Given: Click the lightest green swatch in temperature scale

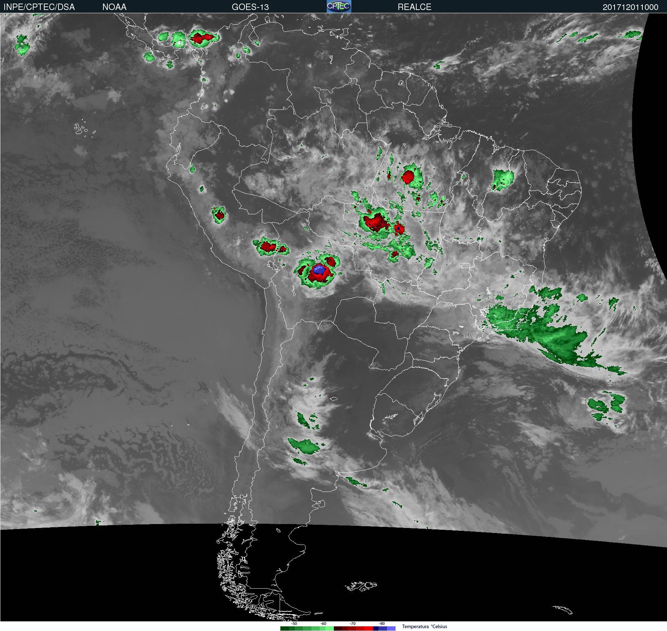Looking at the screenshot, I should [x=330, y=629].
